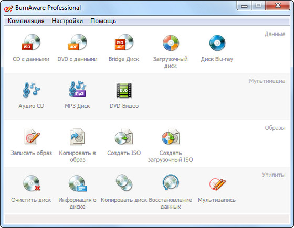Click the "CD с данными" label
Image resolution: width=294 pixels, height=228 pixels.
point(31,59)
